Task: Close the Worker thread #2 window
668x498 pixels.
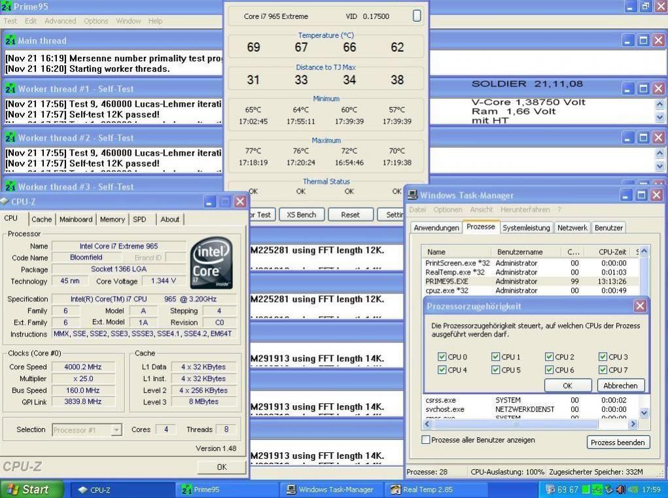Action: [659, 137]
